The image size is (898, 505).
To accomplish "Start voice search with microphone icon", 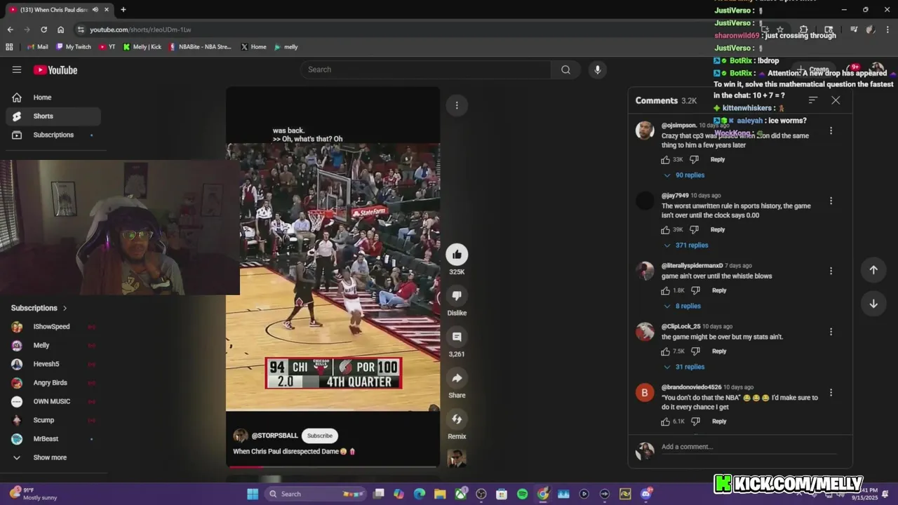I will [597, 69].
